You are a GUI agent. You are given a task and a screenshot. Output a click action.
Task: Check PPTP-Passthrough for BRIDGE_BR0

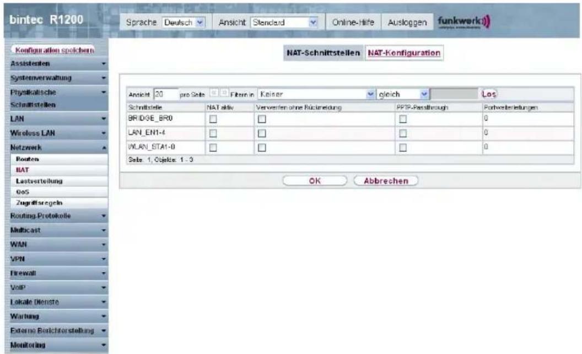pos(403,119)
